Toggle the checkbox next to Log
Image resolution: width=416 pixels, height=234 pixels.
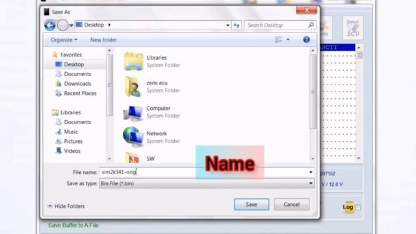[358, 207]
